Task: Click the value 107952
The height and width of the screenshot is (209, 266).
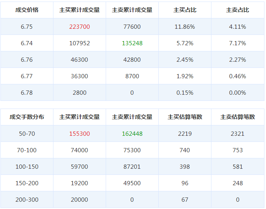Action: 80,43
